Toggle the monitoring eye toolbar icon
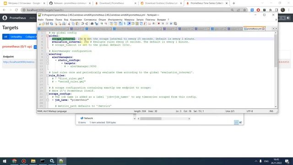 153,23
